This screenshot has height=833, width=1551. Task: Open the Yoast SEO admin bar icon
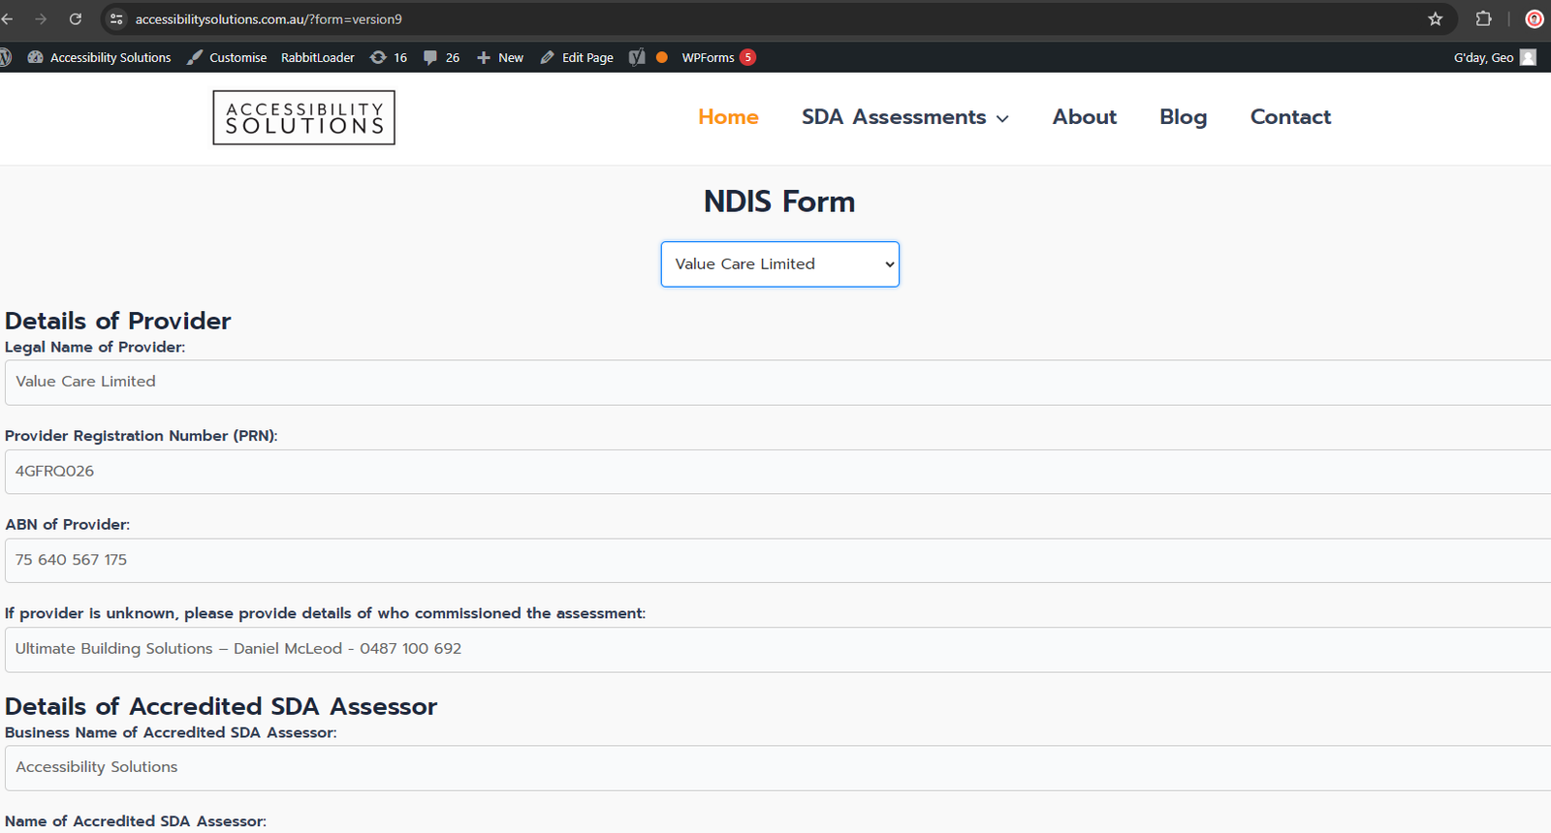[x=637, y=58]
